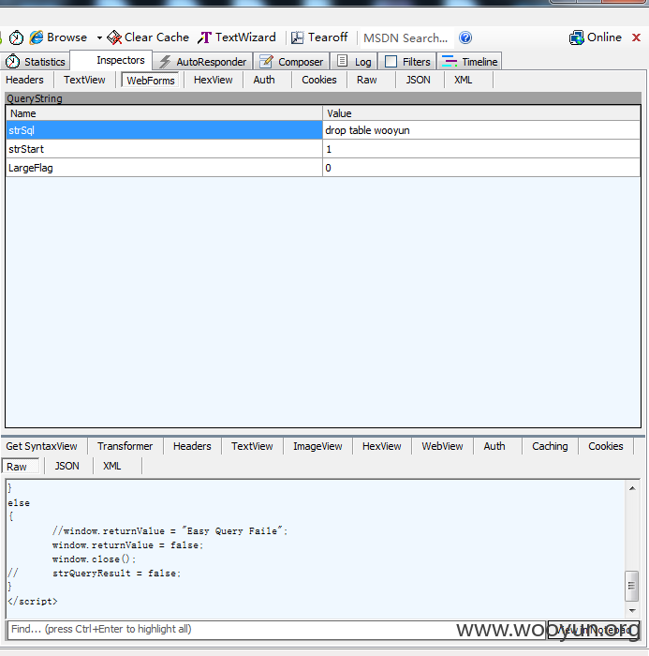The height and width of the screenshot is (656, 649).
Task: Click the strStart value 1 cell
Action: 481,149
